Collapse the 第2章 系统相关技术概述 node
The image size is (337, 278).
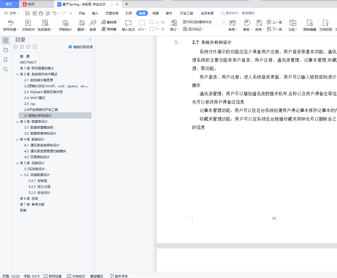pyautogui.click(x=17, y=74)
